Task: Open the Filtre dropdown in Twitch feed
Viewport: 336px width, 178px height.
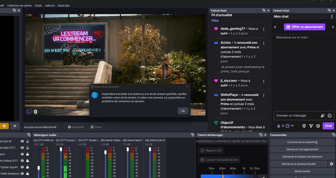Action: pyautogui.click(x=215, y=21)
